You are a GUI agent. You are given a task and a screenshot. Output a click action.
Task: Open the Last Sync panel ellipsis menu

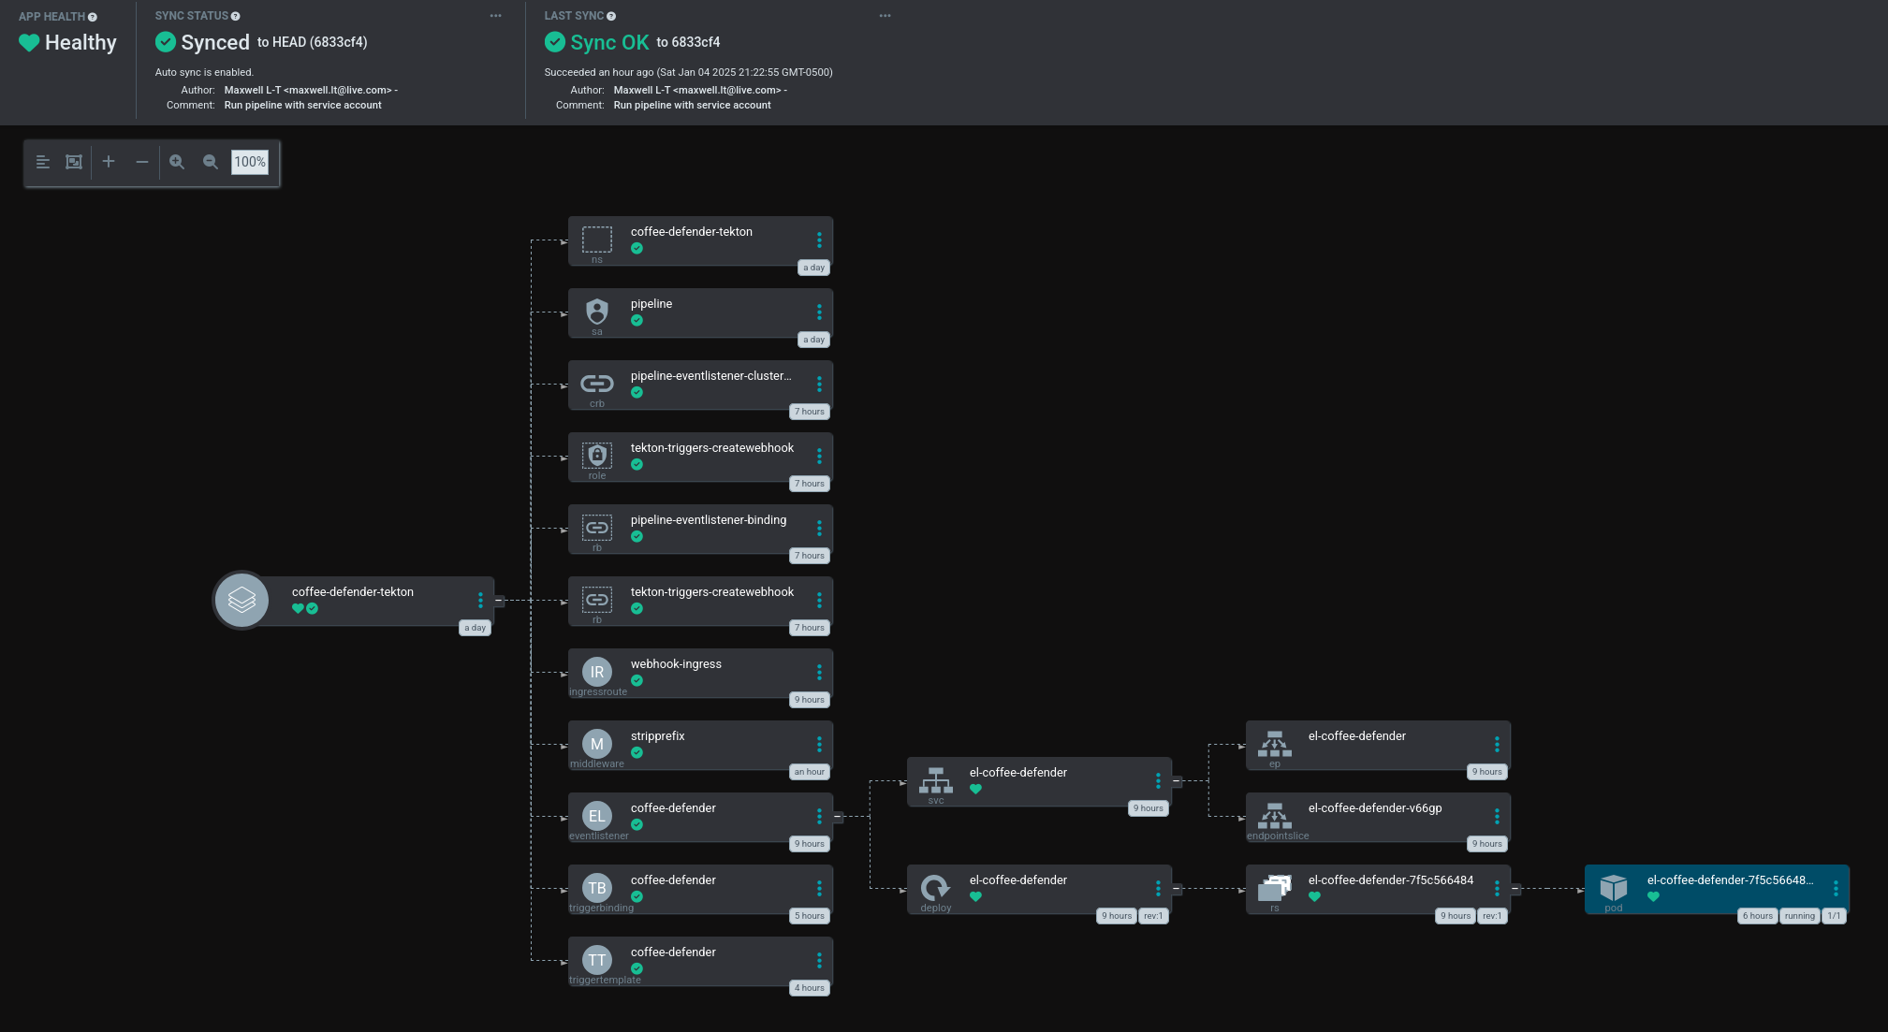885,16
